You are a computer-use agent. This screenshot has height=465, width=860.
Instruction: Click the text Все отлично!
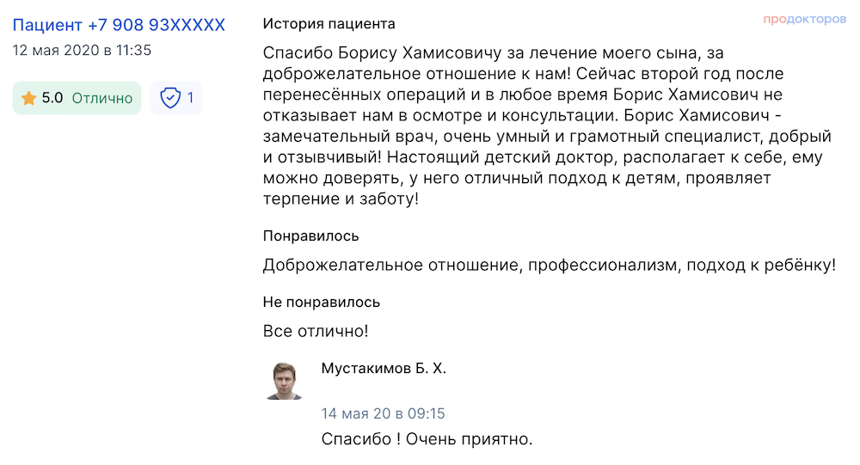pyautogui.click(x=316, y=331)
